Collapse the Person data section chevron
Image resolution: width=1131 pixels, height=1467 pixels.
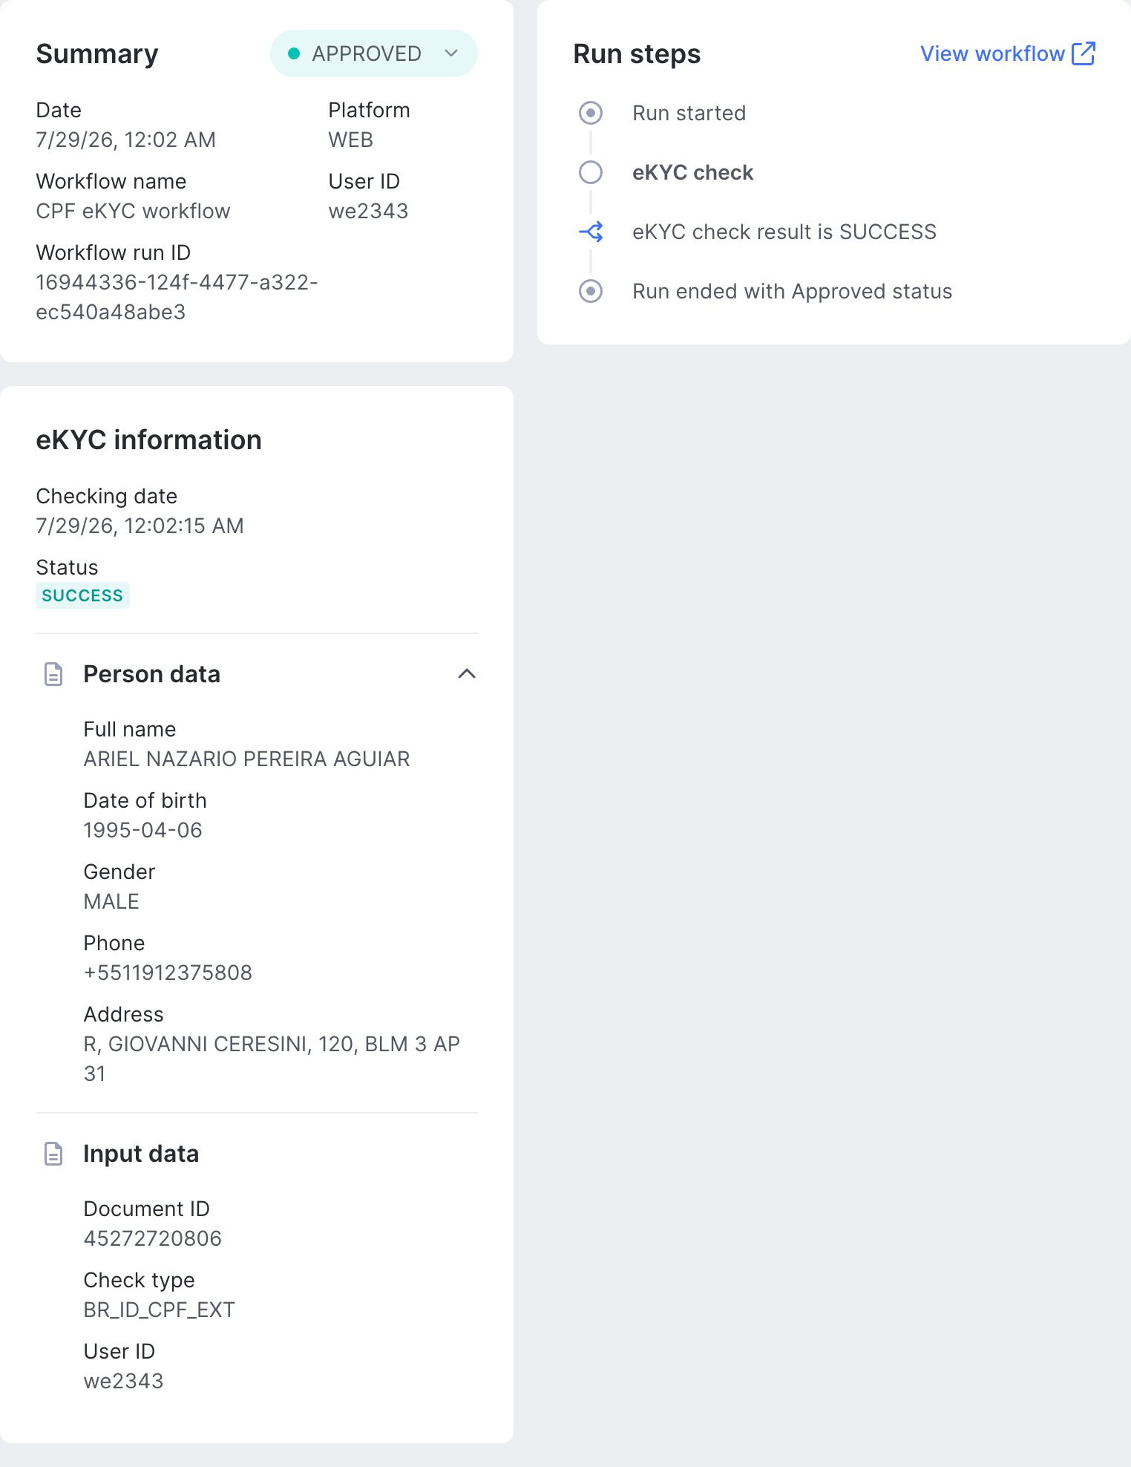click(x=467, y=674)
